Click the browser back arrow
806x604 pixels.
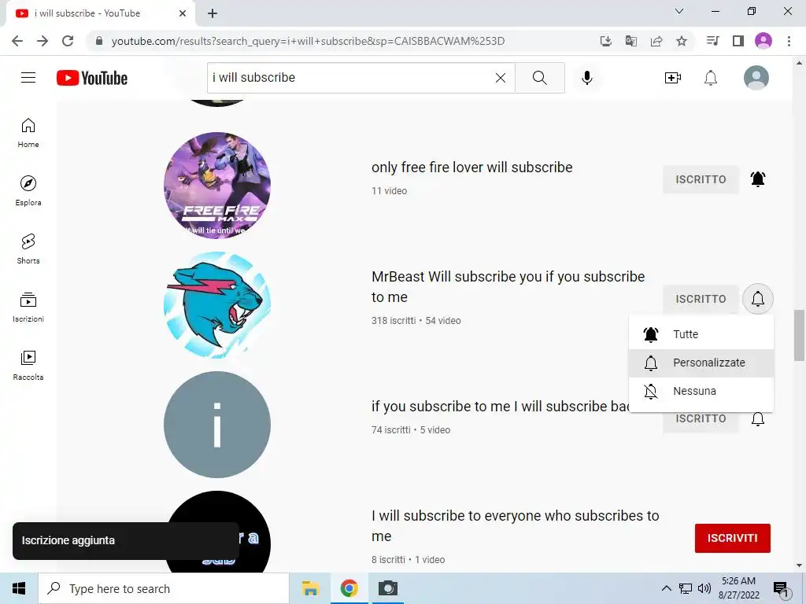[x=17, y=41]
